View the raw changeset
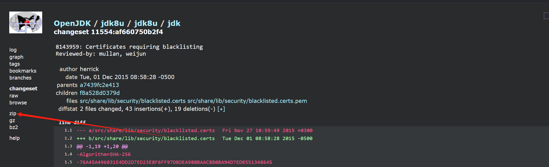 [14, 96]
